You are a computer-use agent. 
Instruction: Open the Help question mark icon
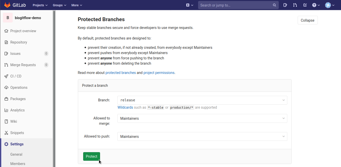tap(314, 5)
